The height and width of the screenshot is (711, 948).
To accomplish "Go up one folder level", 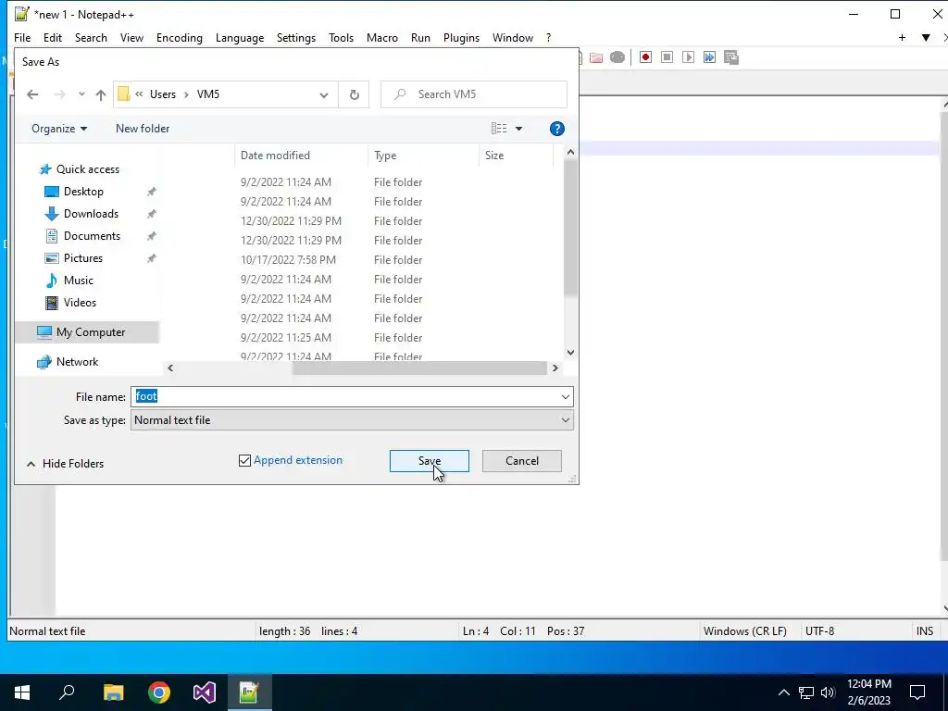I will coord(100,95).
